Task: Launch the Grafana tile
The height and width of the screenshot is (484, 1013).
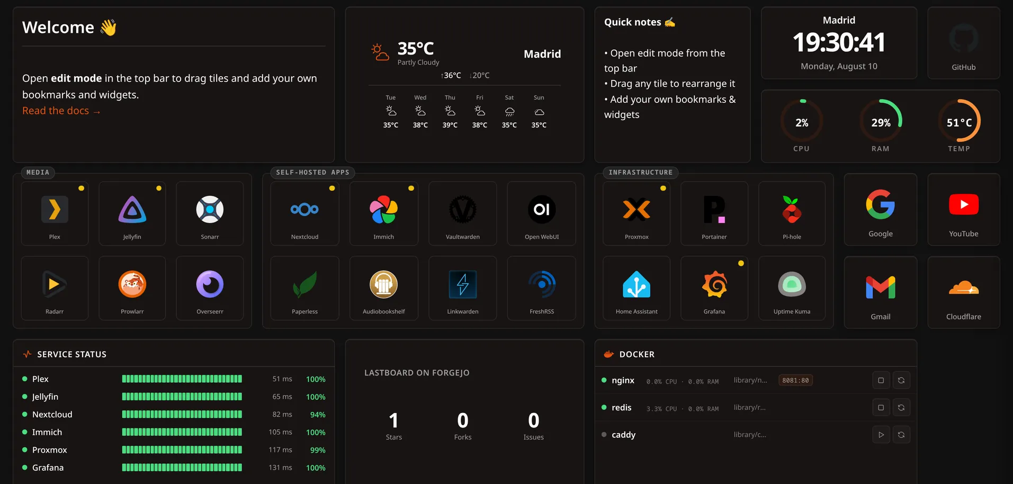Action: pos(714,288)
